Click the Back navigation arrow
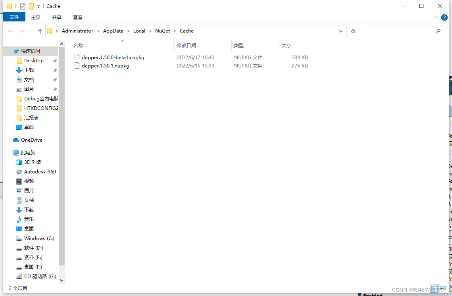 pyautogui.click(x=11, y=31)
